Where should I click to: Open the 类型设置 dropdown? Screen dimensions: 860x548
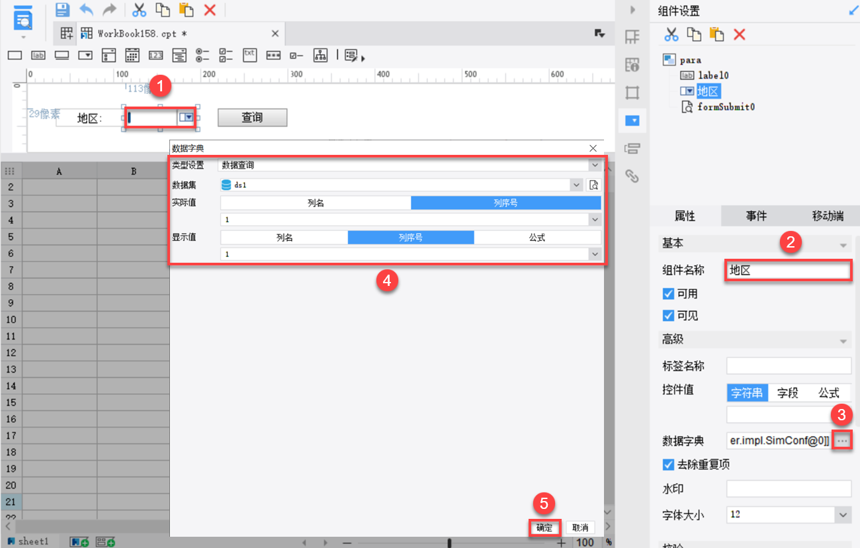[595, 165]
